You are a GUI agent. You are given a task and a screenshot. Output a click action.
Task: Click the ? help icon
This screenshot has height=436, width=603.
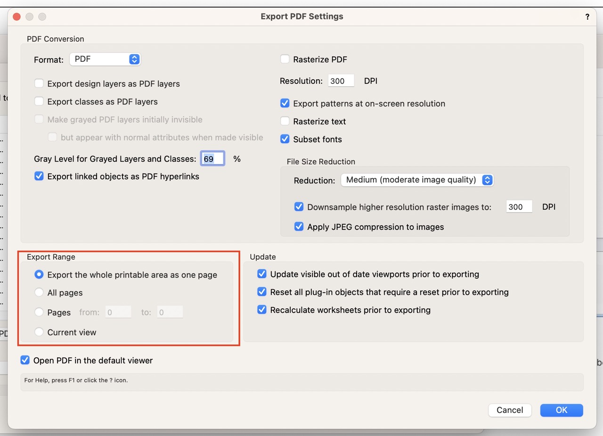tap(587, 16)
